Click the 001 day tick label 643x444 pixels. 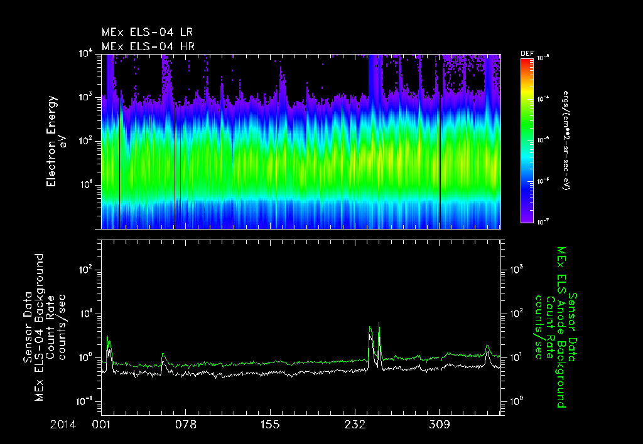pyautogui.click(x=101, y=425)
